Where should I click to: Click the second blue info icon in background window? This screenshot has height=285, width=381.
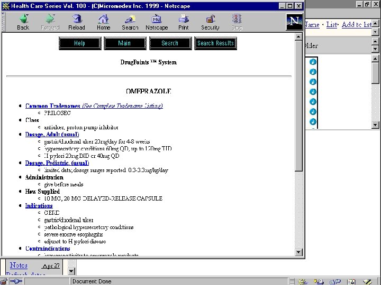pos(313,72)
